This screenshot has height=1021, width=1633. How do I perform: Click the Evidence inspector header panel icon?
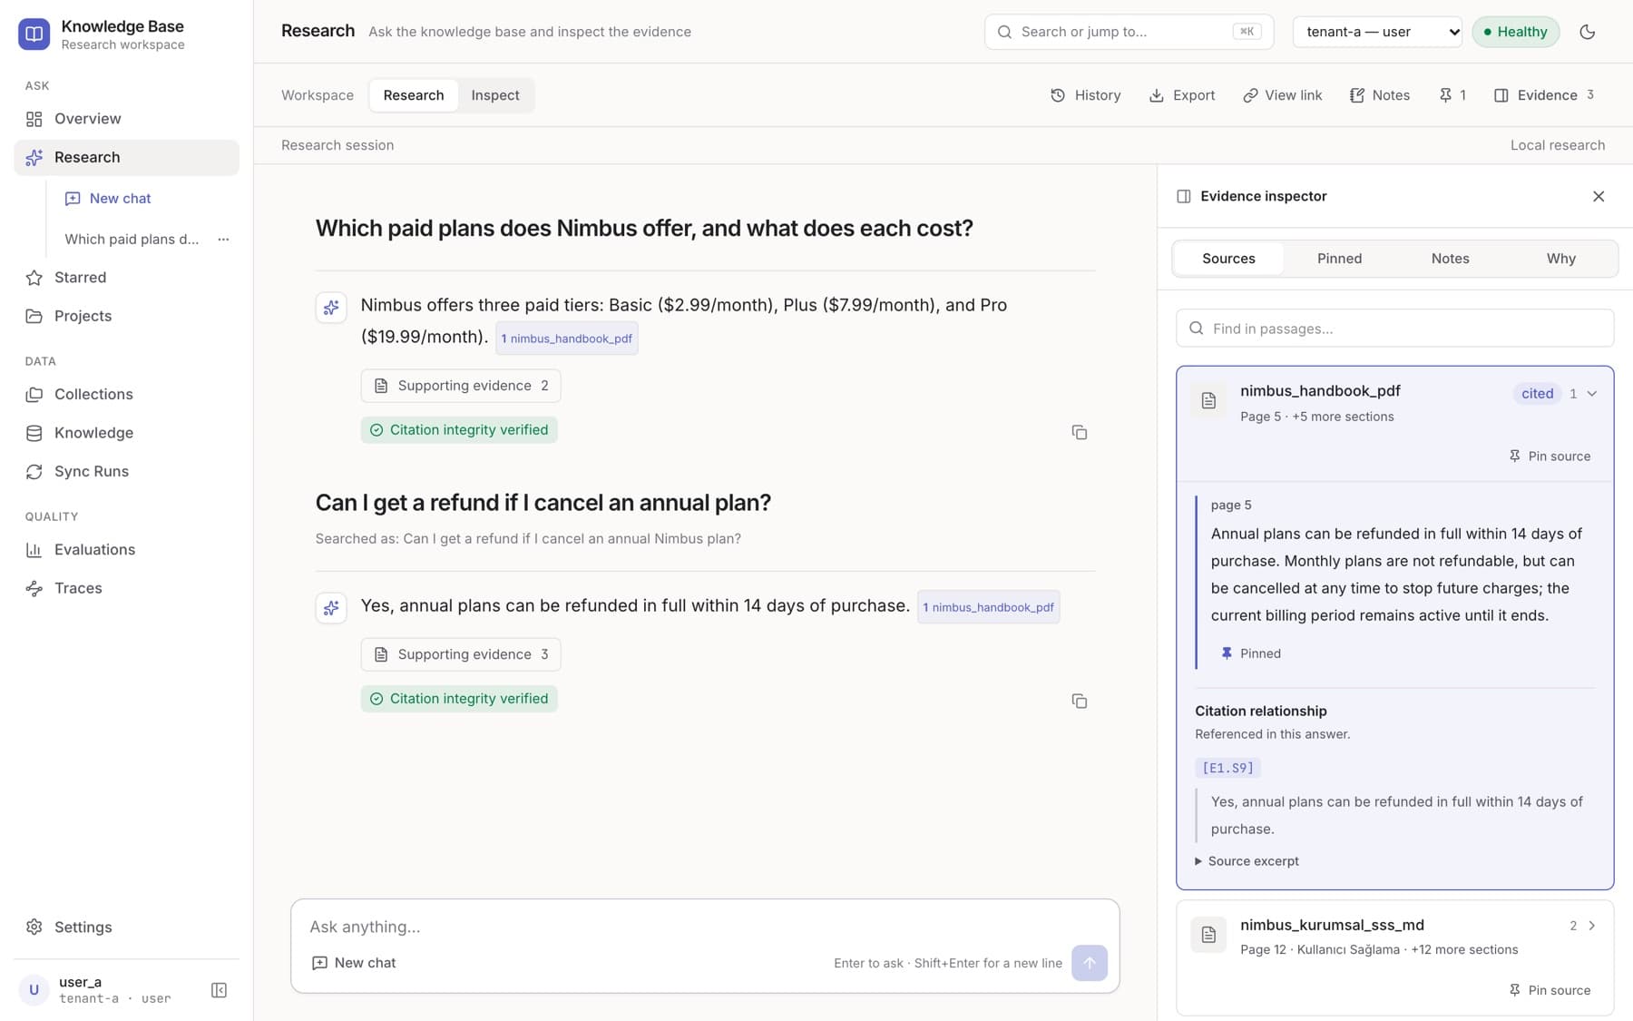click(x=1183, y=196)
